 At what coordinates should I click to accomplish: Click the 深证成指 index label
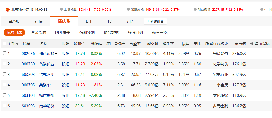tap(137, 9)
